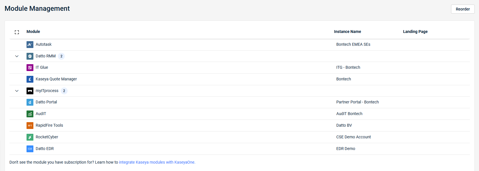Image resolution: width=479 pixels, height=171 pixels.
Task: Click the Instance Name column header
Action: 347,32
